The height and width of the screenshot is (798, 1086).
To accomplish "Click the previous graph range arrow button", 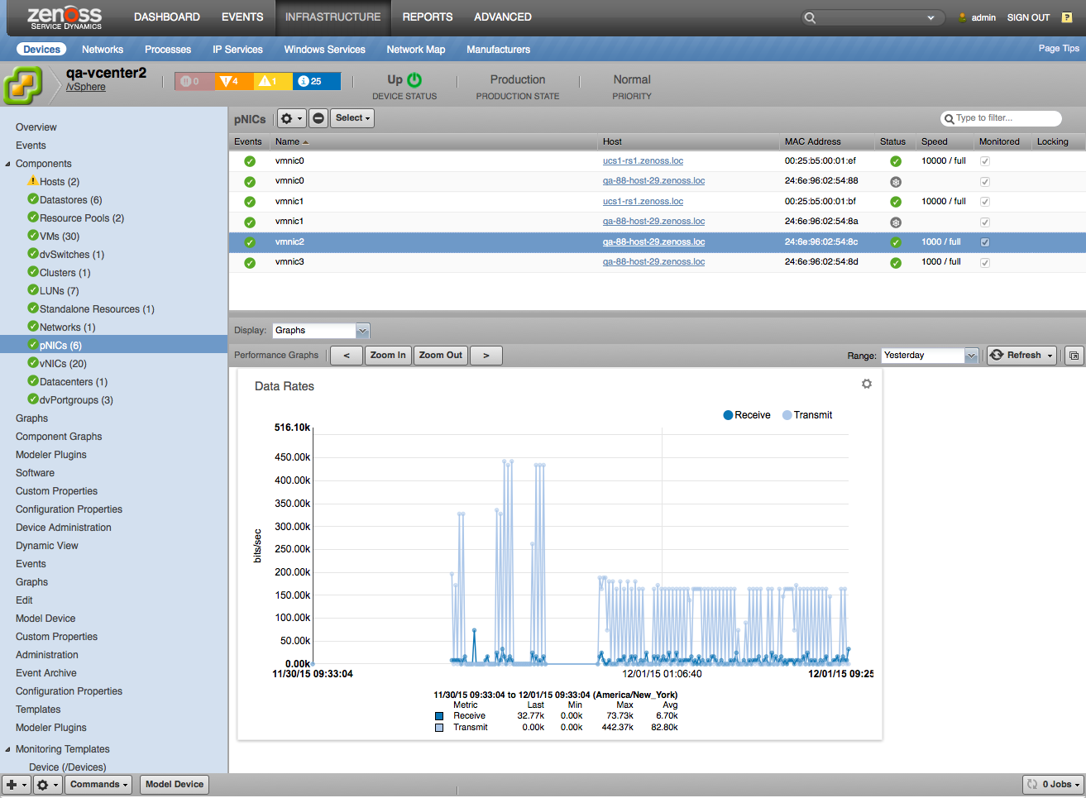I will tap(347, 356).
